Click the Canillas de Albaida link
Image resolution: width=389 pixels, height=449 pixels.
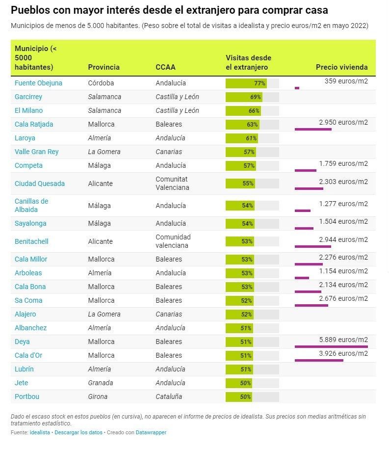pos(31,205)
